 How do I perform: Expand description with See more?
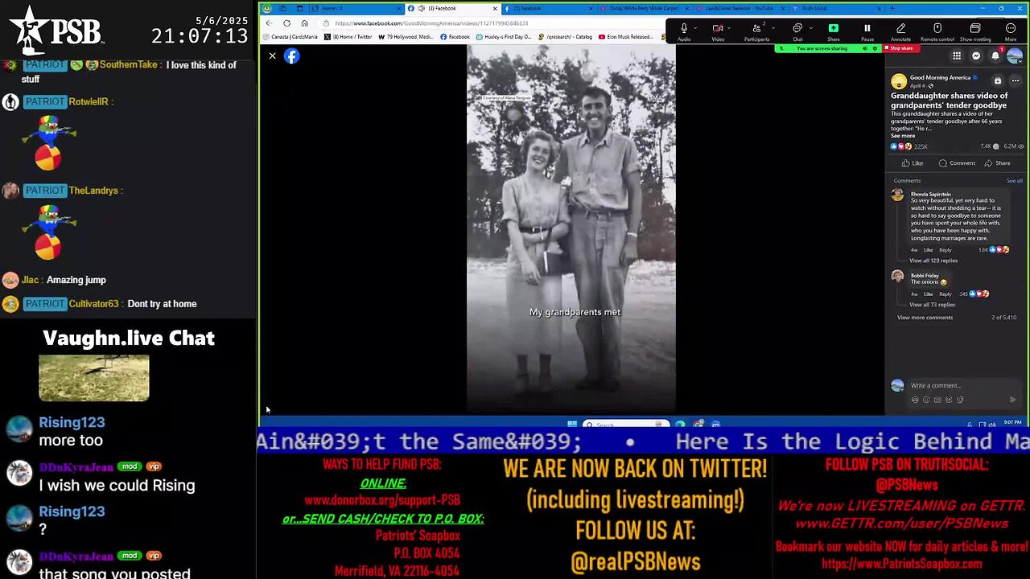903,136
